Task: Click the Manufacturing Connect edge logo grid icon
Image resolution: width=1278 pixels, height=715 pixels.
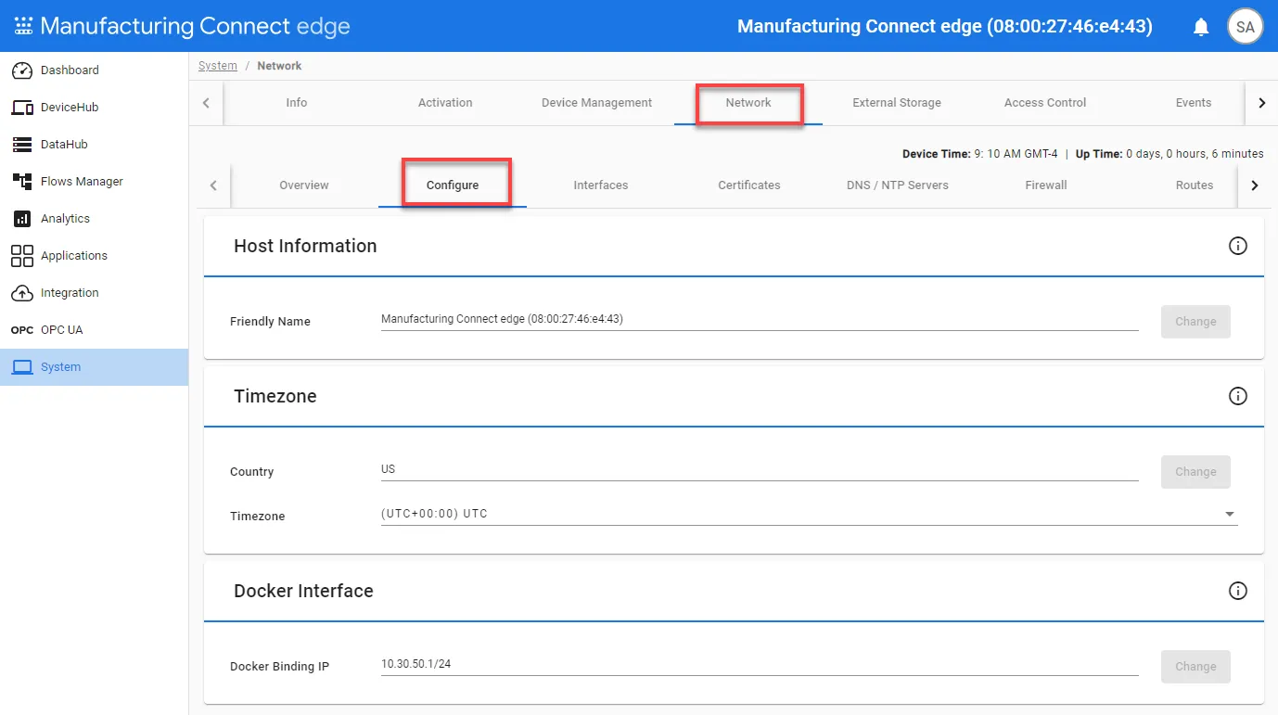Action: pyautogui.click(x=23, y=26)
